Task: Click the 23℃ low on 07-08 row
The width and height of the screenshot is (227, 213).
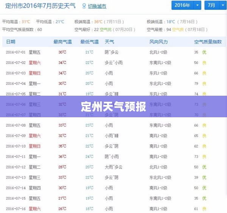Action: click(x=89, y=125)
